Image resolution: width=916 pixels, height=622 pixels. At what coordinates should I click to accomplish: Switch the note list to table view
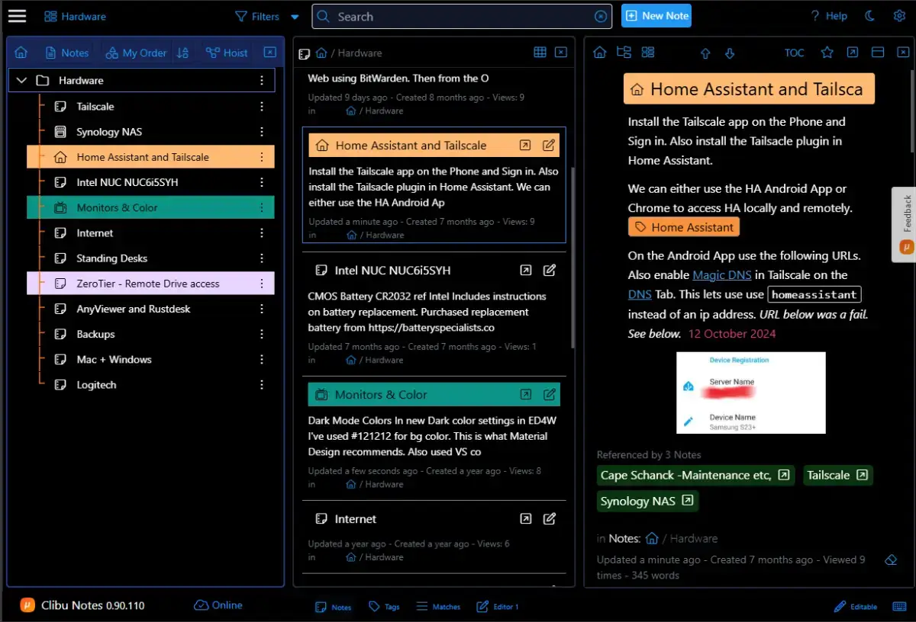(540, 53)
